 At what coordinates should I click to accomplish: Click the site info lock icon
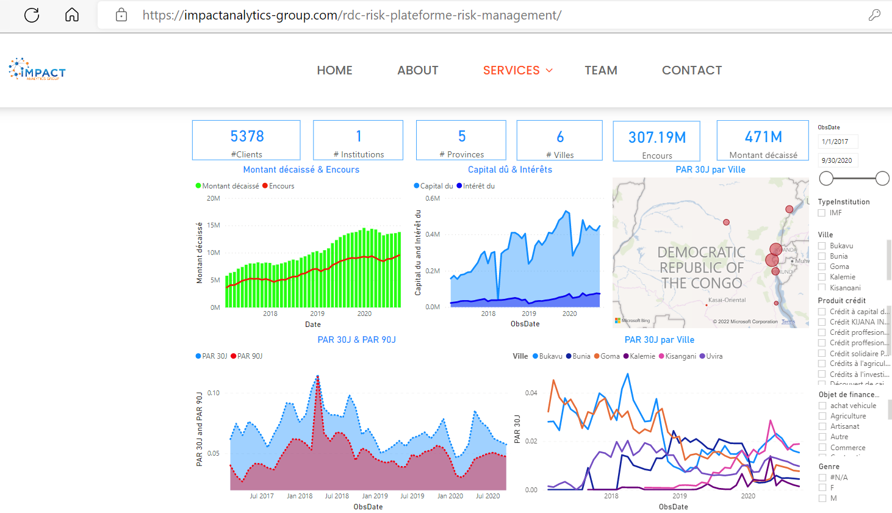[121, 15]
